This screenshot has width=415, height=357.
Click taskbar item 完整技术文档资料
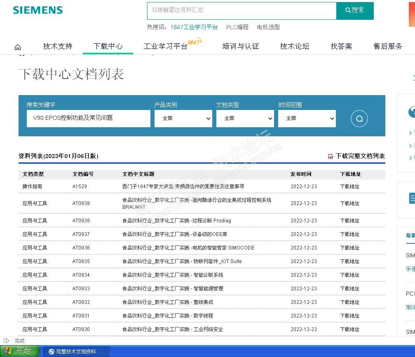[76, 352]
